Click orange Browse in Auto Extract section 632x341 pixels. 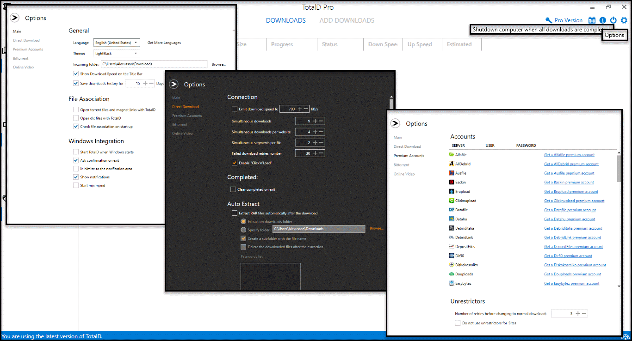point(376,228)
